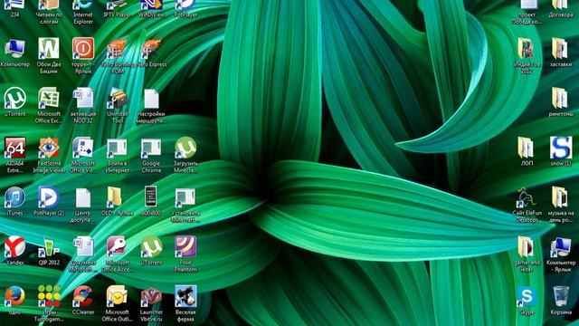Open the IPTV Player shortcut
The image size is (579, 326).
pyautogui.click(x=118, y=9)
